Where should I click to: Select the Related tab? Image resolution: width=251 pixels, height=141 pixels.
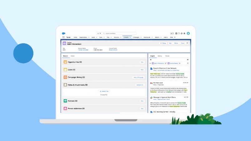pyautogui.click(x=65, y=56)
